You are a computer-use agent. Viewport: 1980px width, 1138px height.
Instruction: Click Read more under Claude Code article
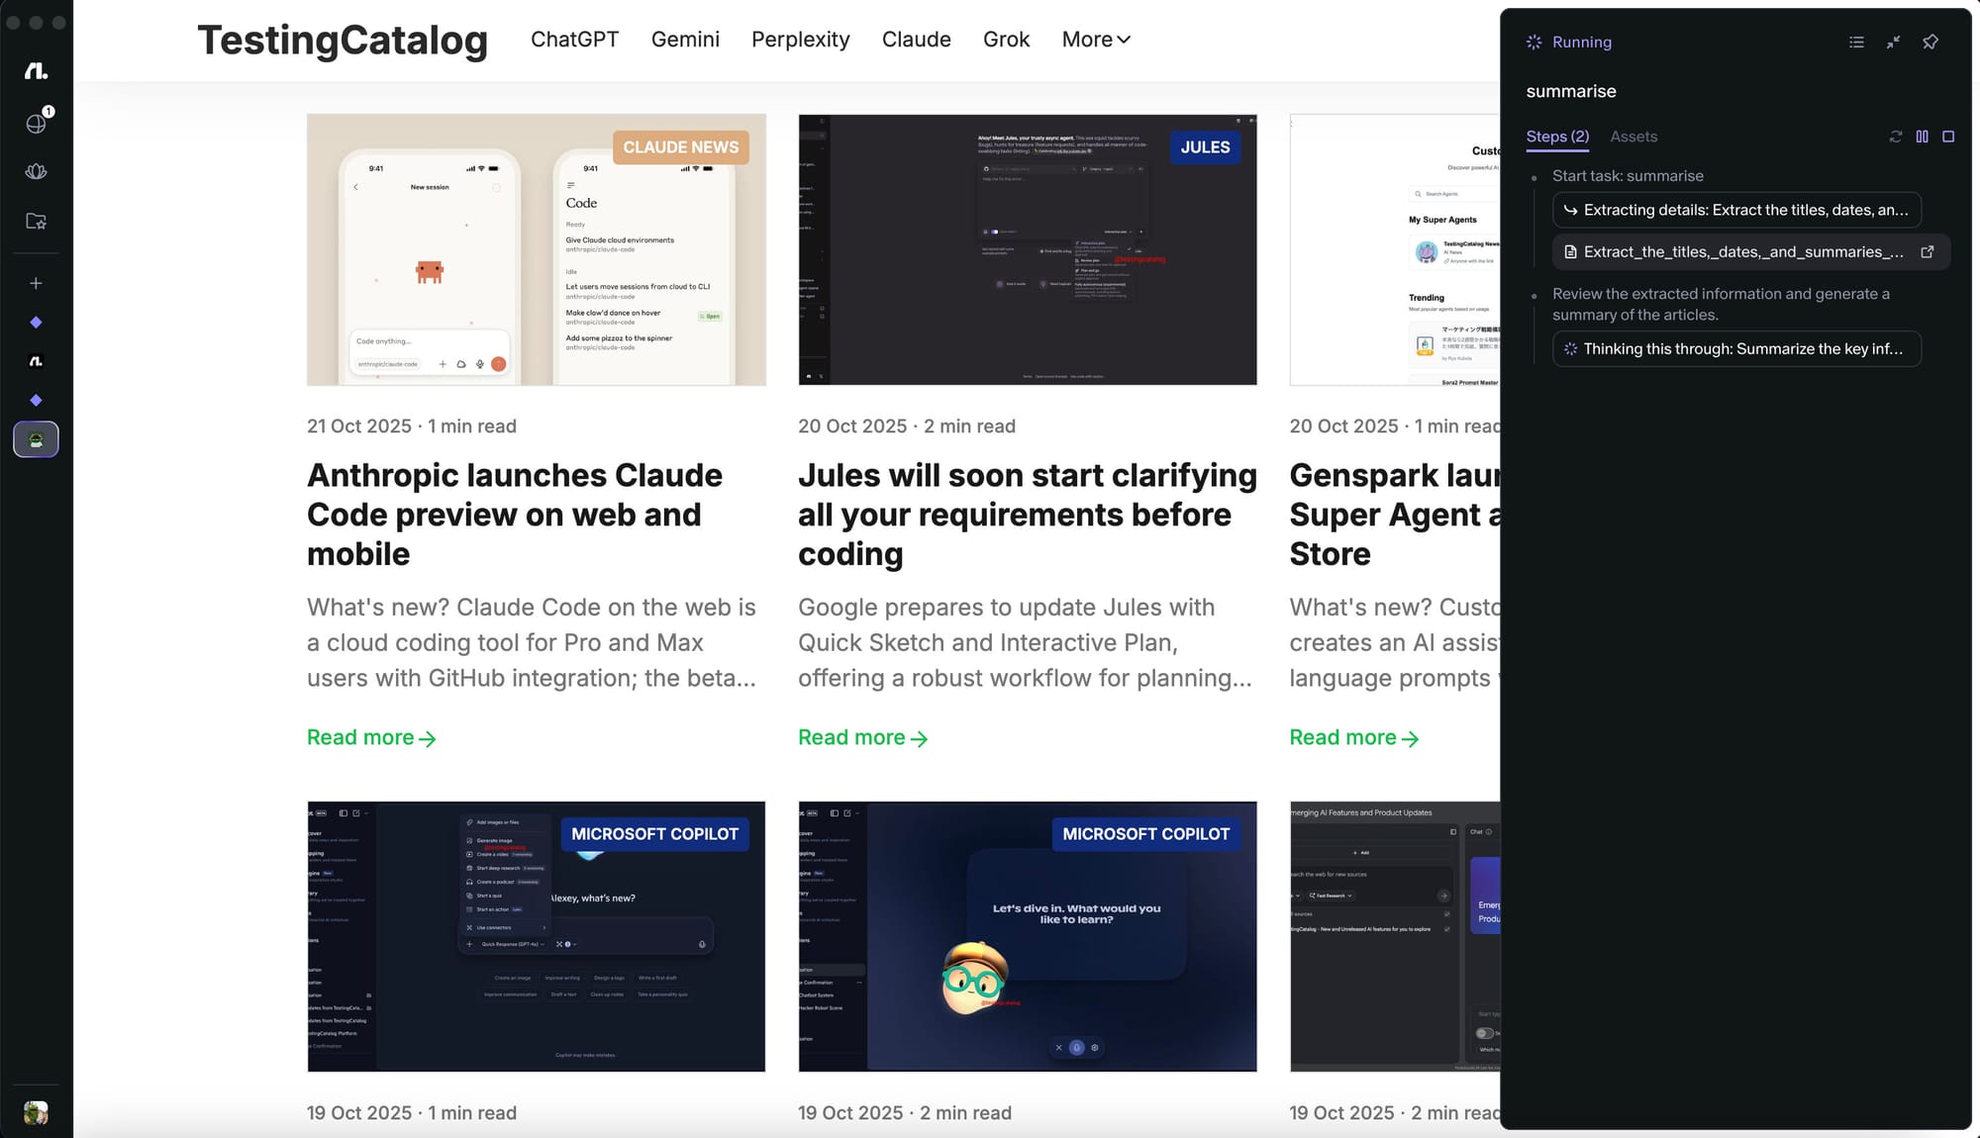pyautogui.click(x=371, y=738)
